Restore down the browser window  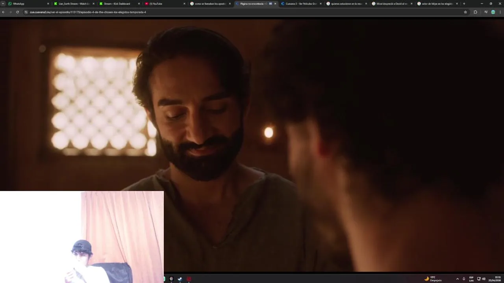coord(491,4)
